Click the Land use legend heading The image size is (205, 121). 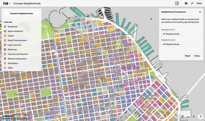click(x=8, y=22)
